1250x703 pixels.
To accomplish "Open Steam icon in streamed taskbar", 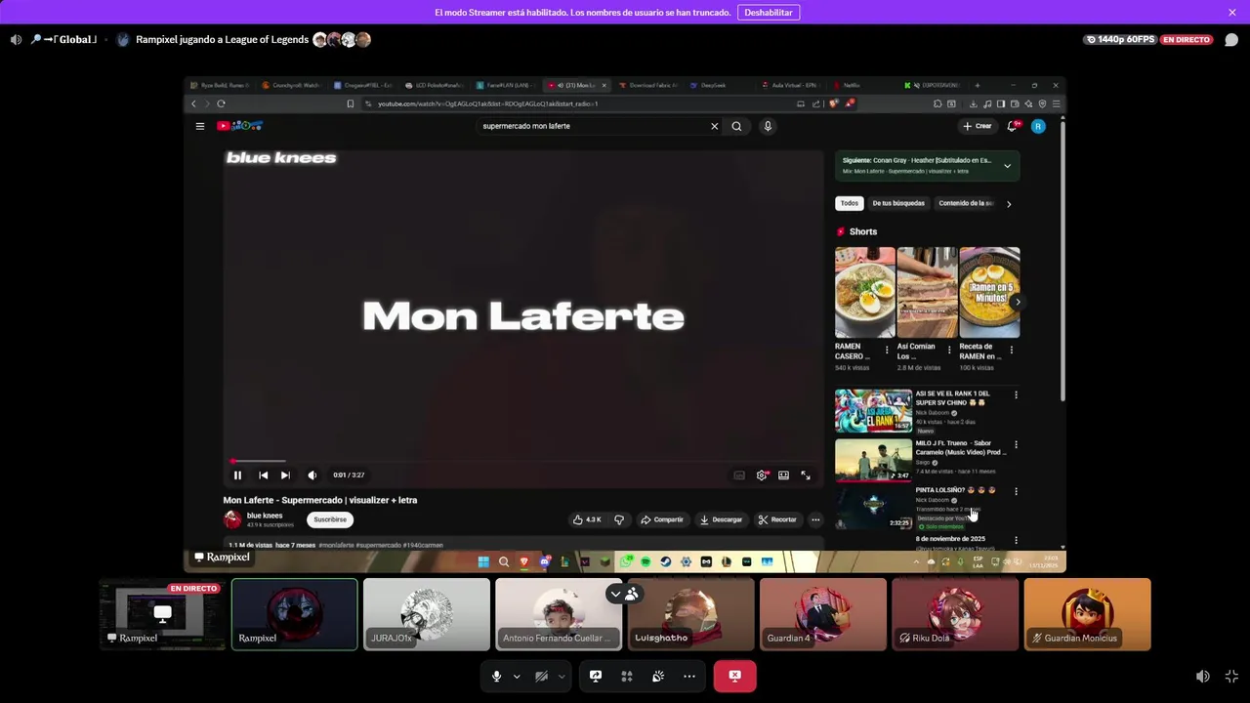I will pos(666,561).
